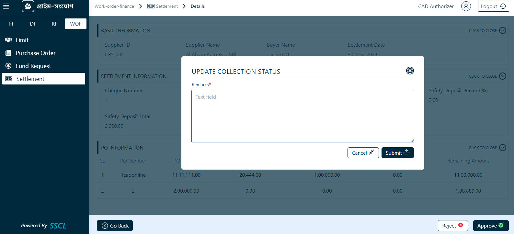Click the Fund Request coin icon
The width and height of the screenshot is (514, 234).
(8, 66)
